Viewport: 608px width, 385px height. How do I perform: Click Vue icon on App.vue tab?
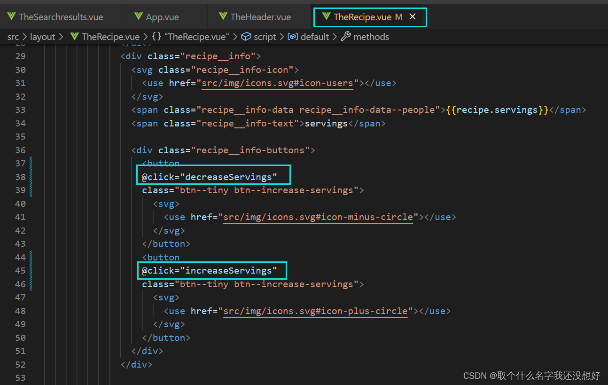(x=138, y=17)
